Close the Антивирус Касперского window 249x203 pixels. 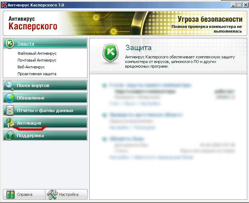[x=246, y=5]
